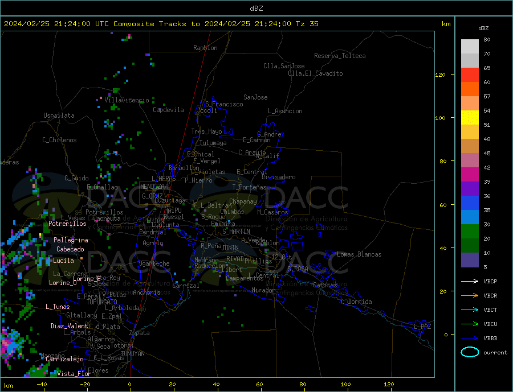The width and height of the screenshot is (513, 392).
Task: Click the 'S_ROSA' map label
Action: pyautogui.click(x=298, y=269)
